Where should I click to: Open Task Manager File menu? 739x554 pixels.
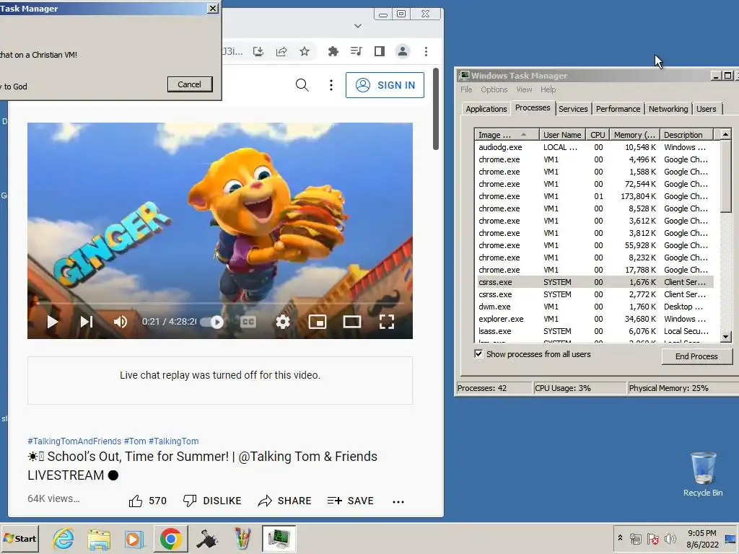click(466, 89)
